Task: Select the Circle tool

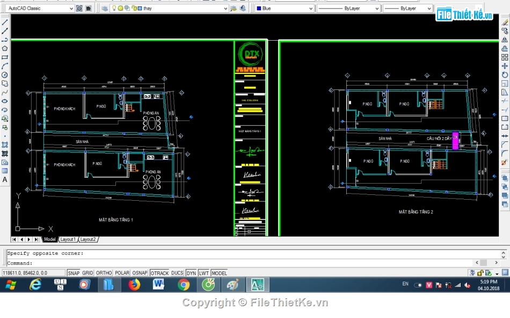Action: click(x=4, y=75)
